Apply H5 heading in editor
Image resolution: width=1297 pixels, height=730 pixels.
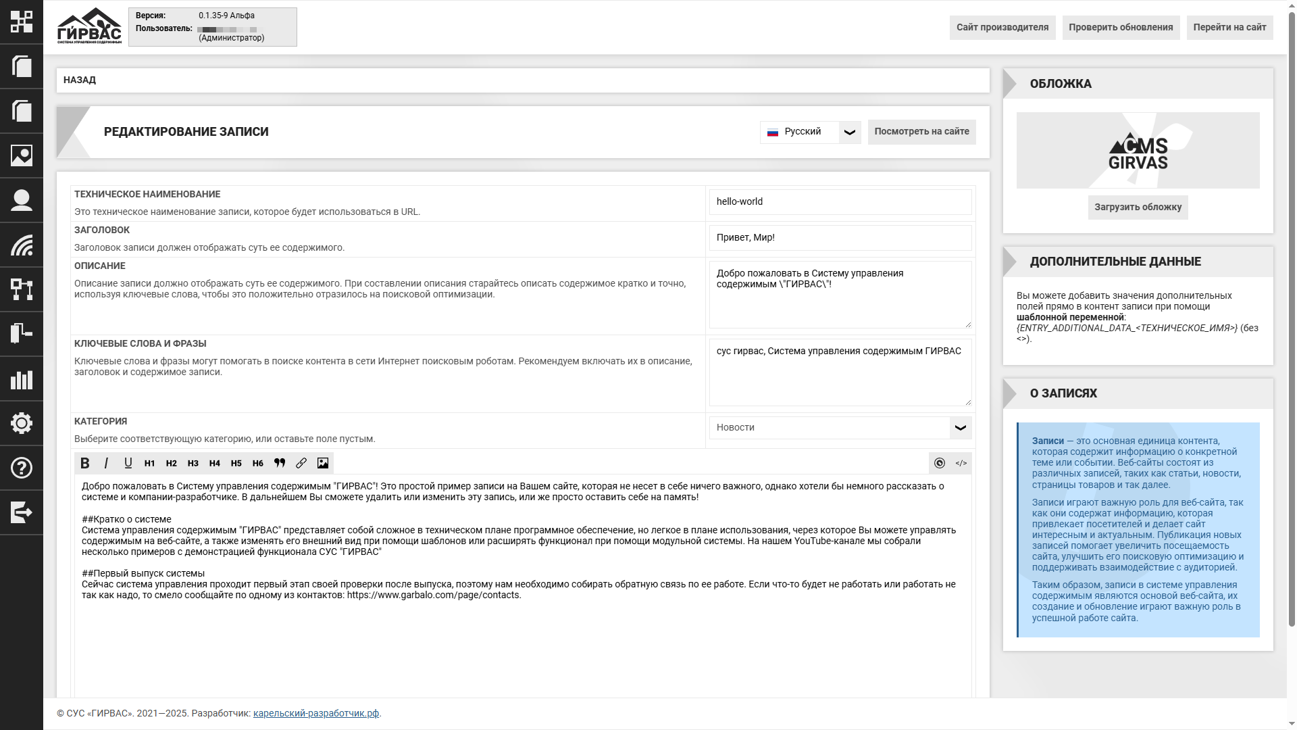(x=236, y=463)
